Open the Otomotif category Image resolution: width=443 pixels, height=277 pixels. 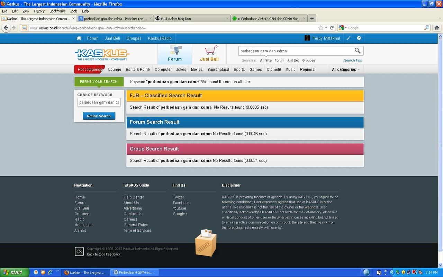[x=274, y=70]
